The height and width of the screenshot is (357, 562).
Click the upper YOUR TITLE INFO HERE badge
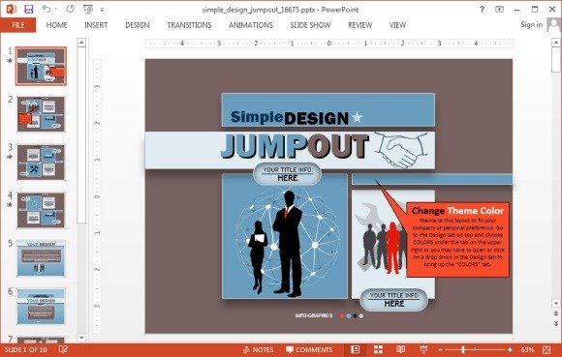pos(287,174)
